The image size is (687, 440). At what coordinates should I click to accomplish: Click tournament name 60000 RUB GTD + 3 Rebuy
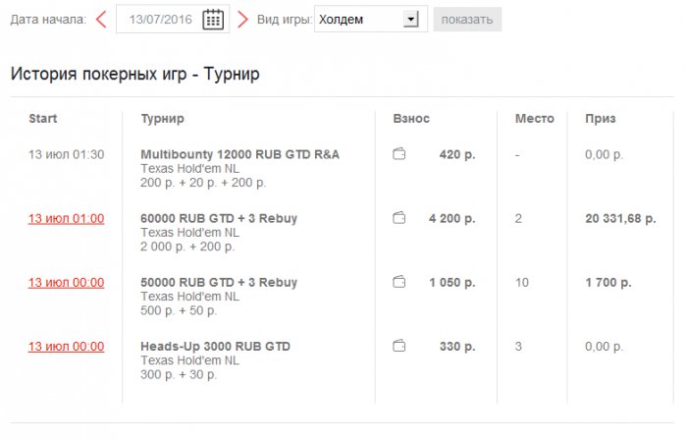(x=219, y=218)
